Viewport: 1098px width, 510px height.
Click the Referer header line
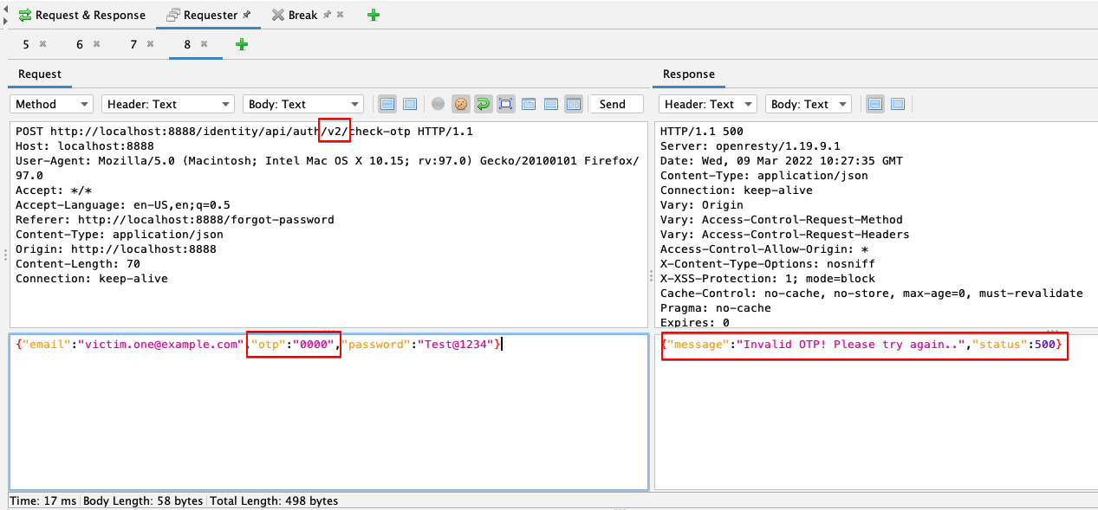pyautogui.click(x=174, y=220)
